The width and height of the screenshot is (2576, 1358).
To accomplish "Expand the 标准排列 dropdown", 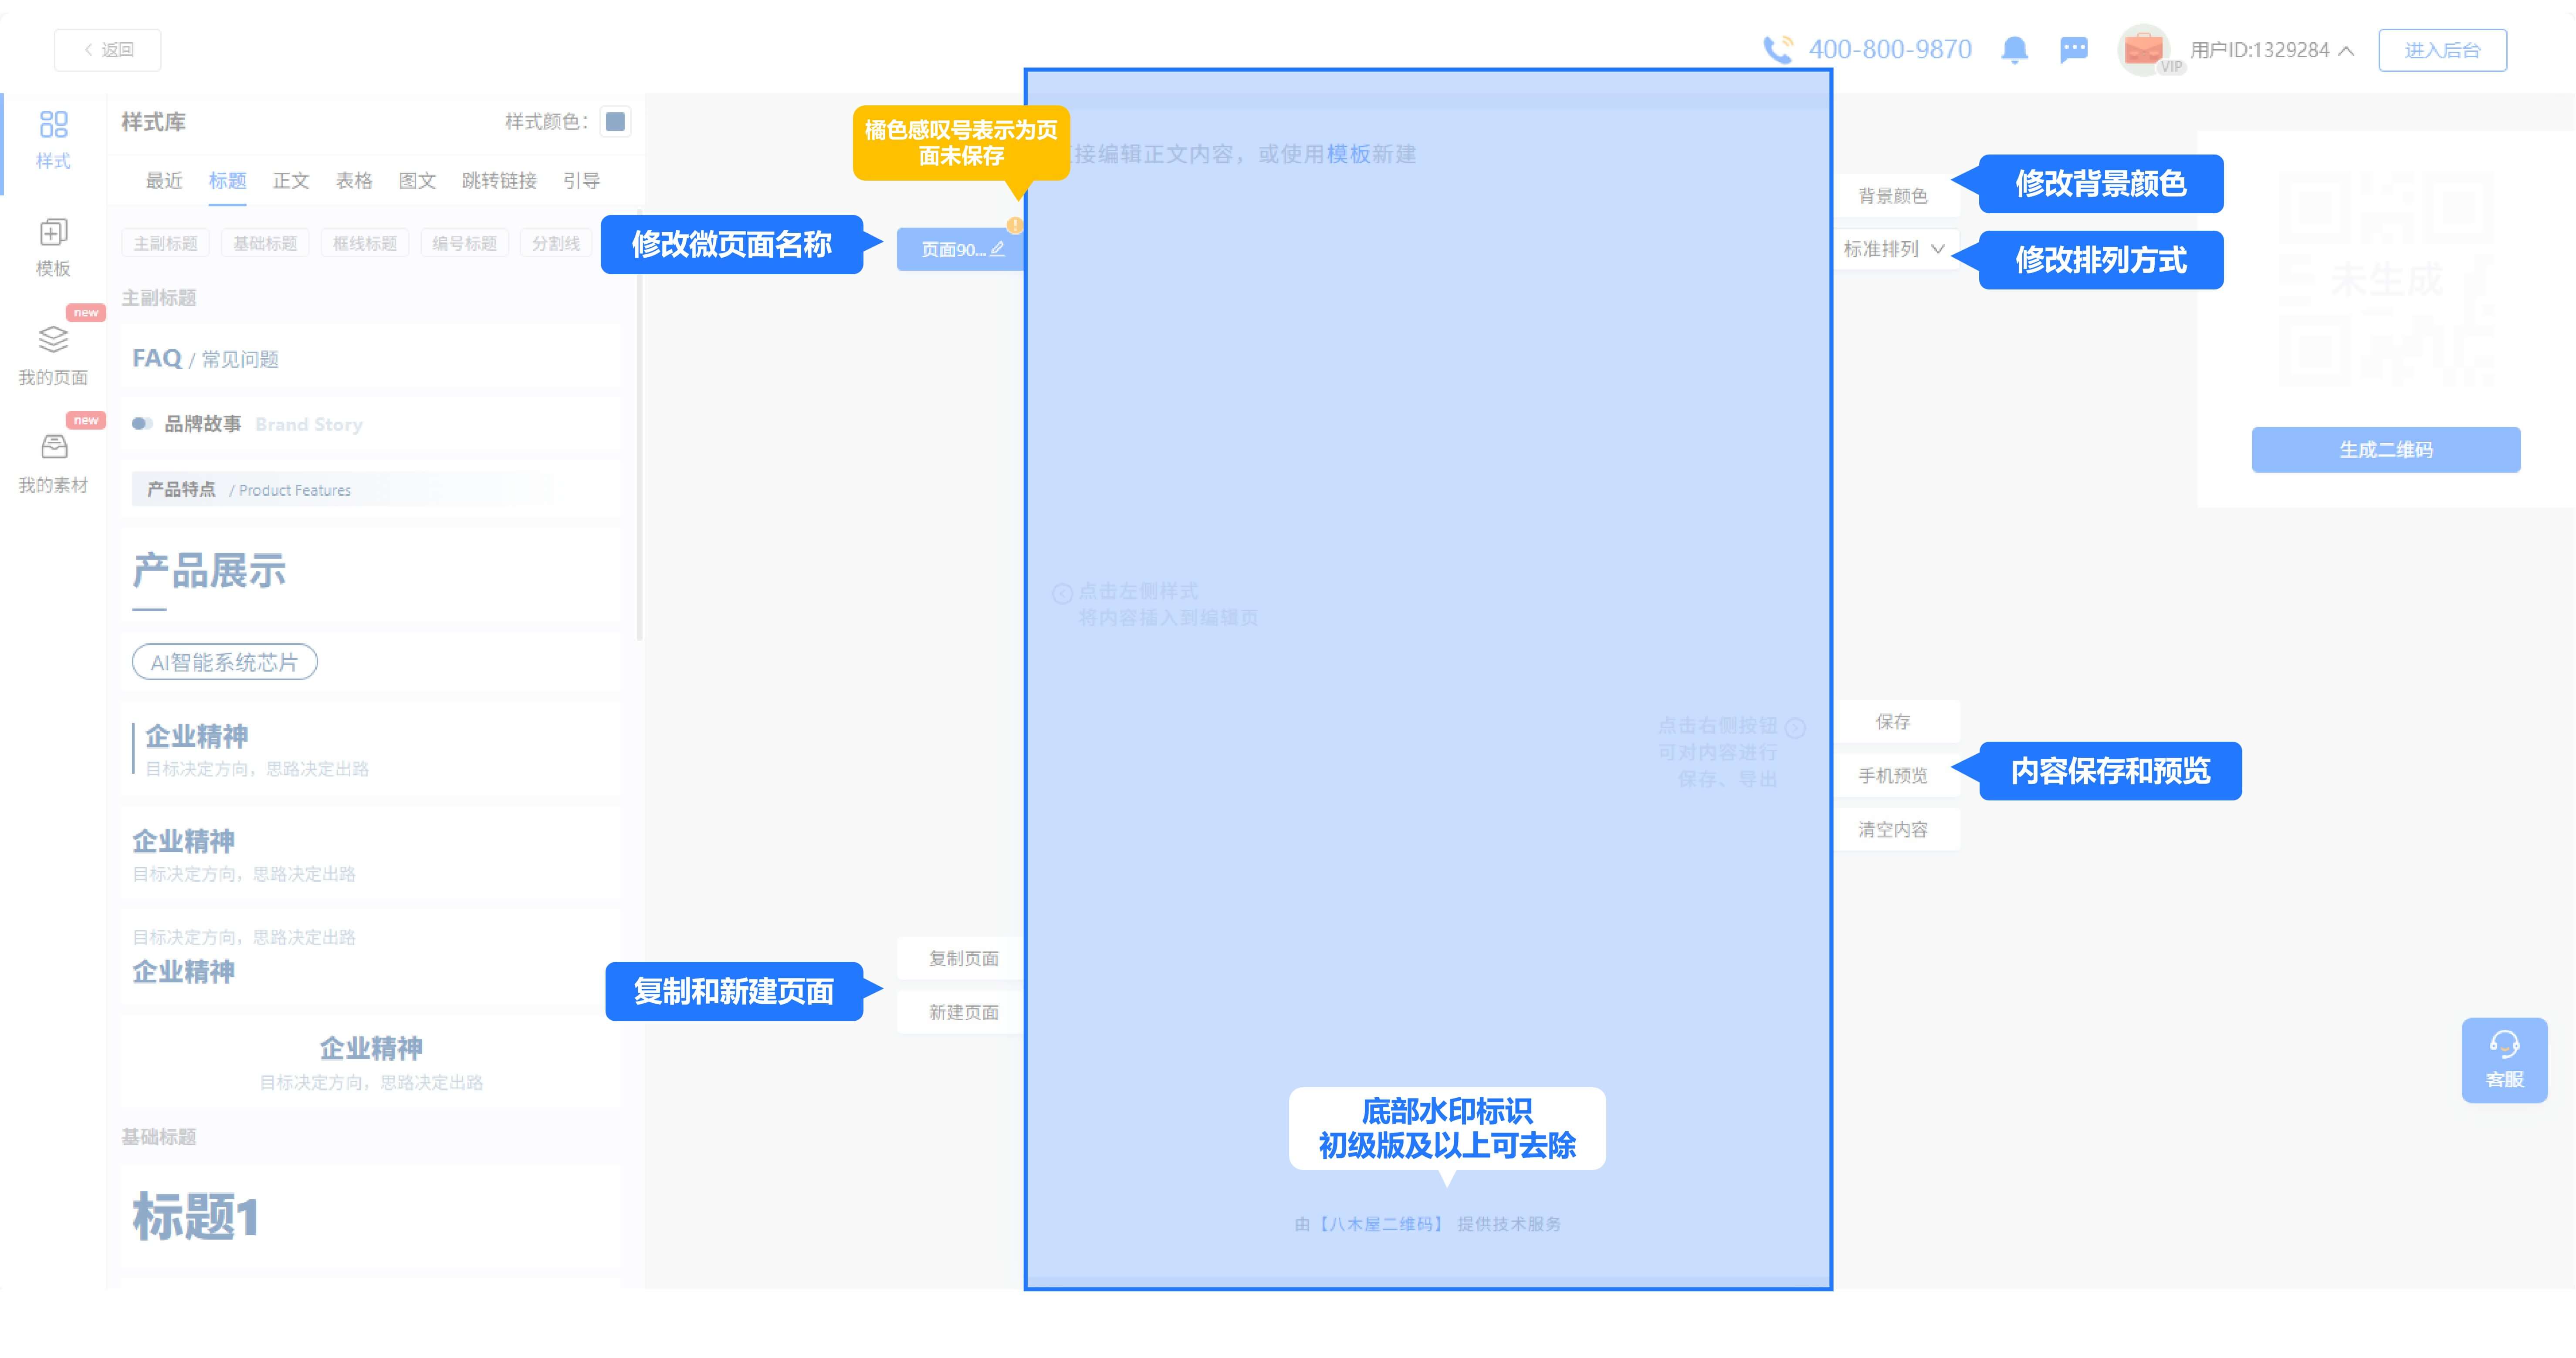I will pyautogui.click(x=1894, y=249).
